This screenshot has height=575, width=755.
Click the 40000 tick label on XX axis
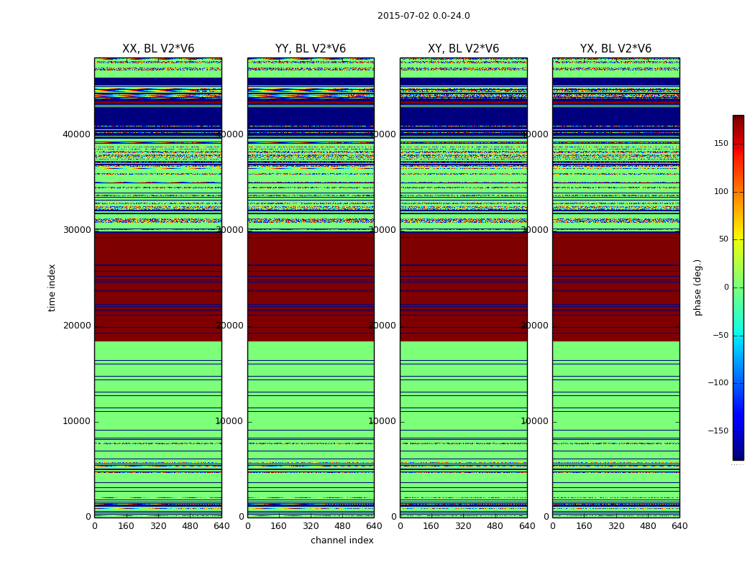point(76,134)
